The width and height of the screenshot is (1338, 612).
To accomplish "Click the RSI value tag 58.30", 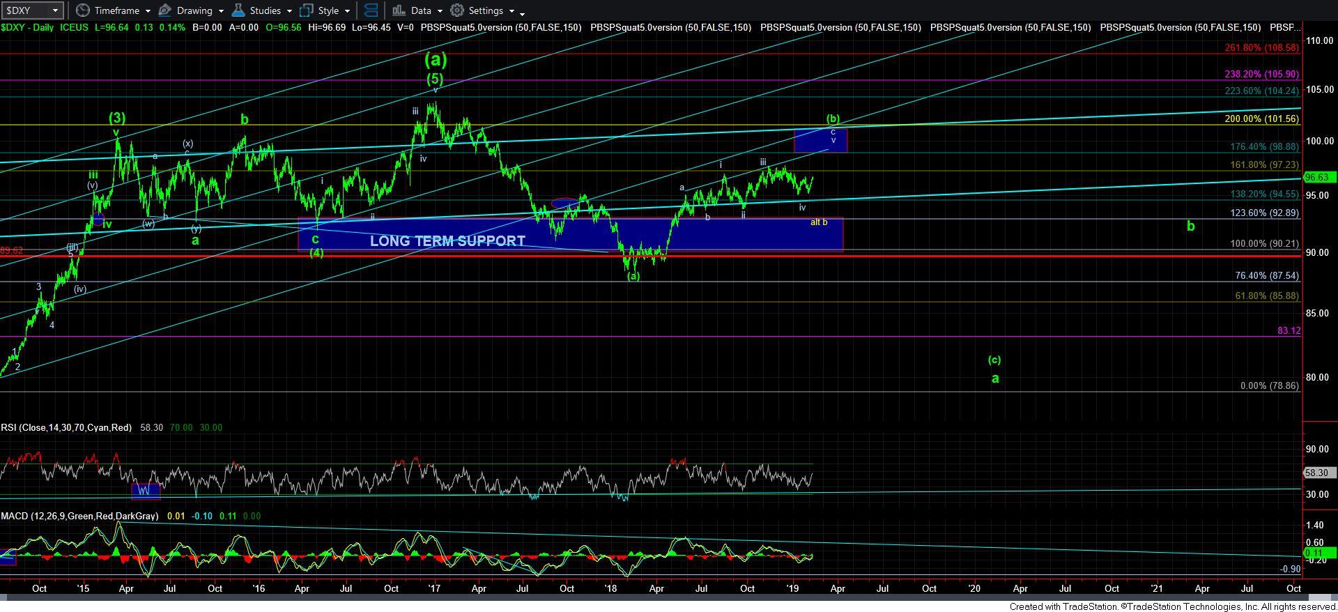I will click(x=1320, y=473).
